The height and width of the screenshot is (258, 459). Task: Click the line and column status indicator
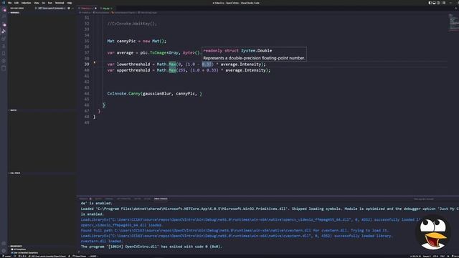point(415,257)
